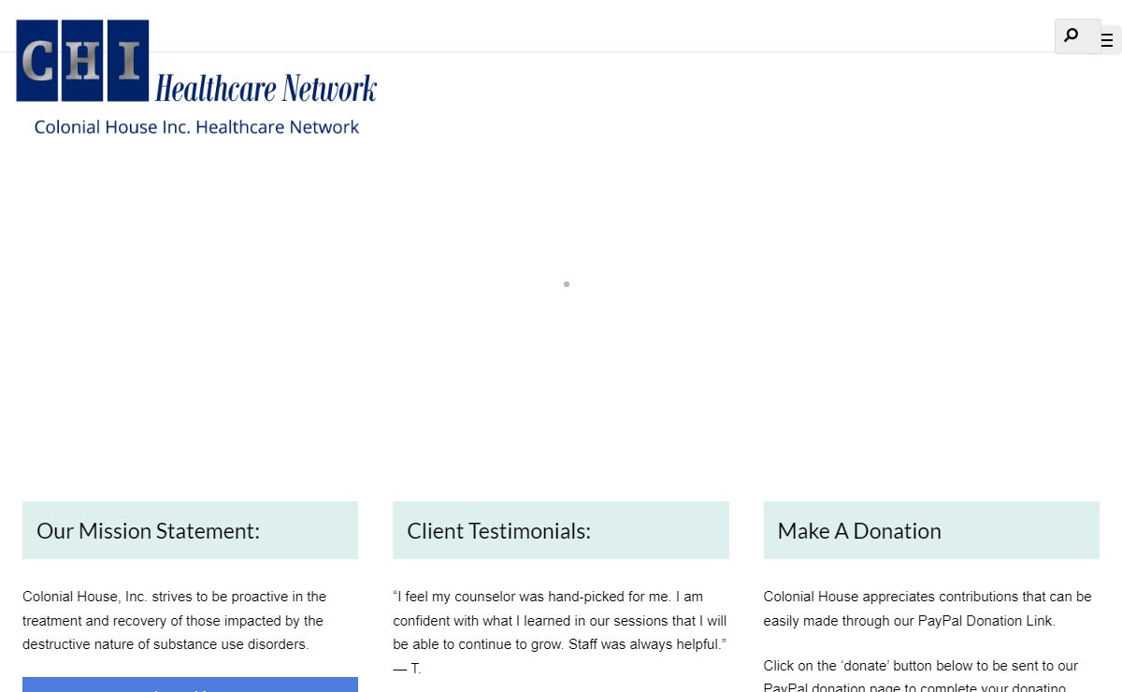This screenshot has width=1122, height=692.
Task: Click the CHI Healthcare Network logo
Action: [196, 61]
